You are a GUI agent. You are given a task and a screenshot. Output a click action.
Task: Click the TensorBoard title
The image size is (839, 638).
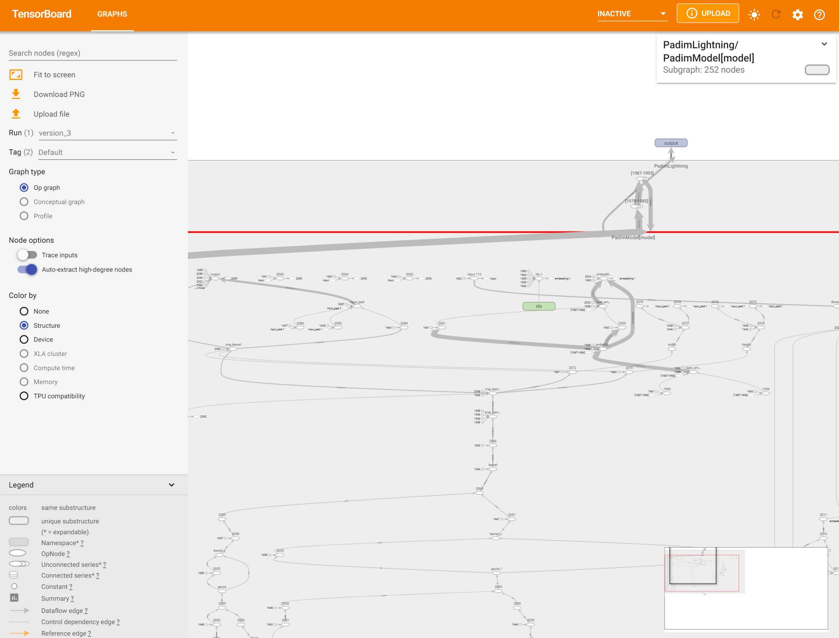42,14
